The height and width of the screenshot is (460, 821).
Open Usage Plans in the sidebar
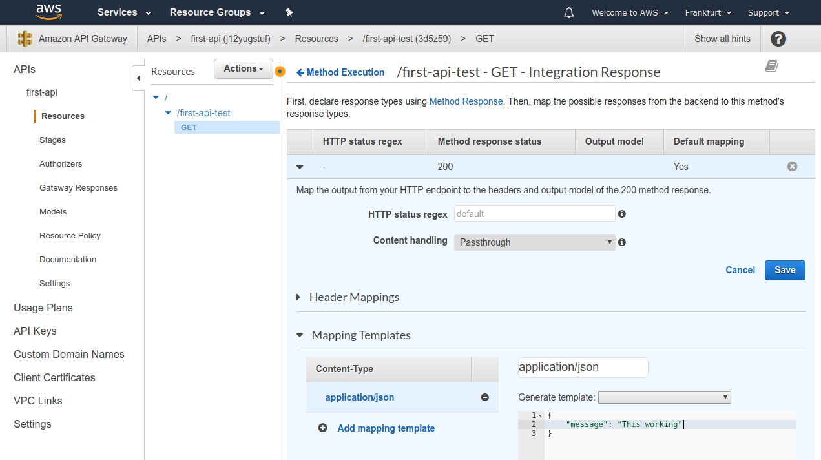43,308
